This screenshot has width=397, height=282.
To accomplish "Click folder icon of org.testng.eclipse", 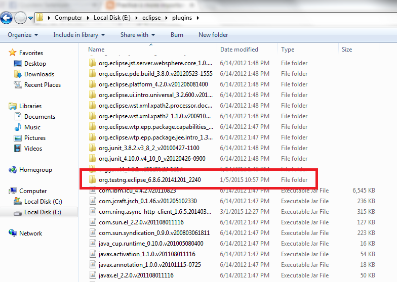I will pyautogui.click(x=92, y=179).
